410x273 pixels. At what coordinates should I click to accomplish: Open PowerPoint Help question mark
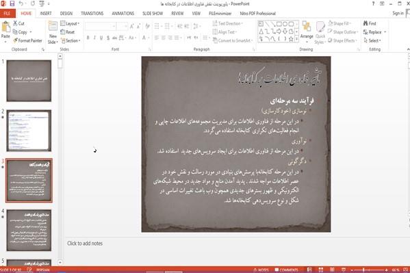(373, 3)
